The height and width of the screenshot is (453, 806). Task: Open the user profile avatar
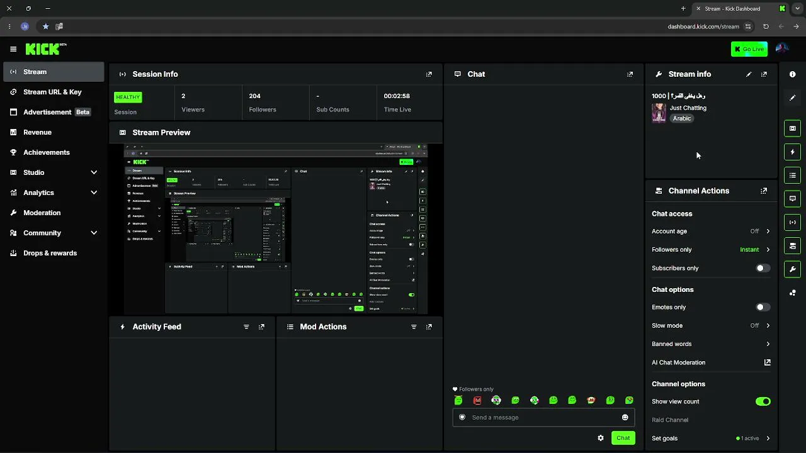(782, 48)
